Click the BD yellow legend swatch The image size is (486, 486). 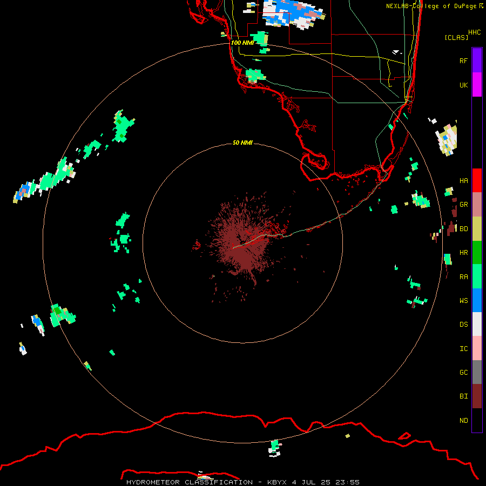477,229
